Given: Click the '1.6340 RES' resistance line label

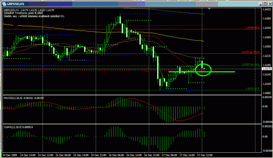Looking at the screenshot, I should (252, 28).
